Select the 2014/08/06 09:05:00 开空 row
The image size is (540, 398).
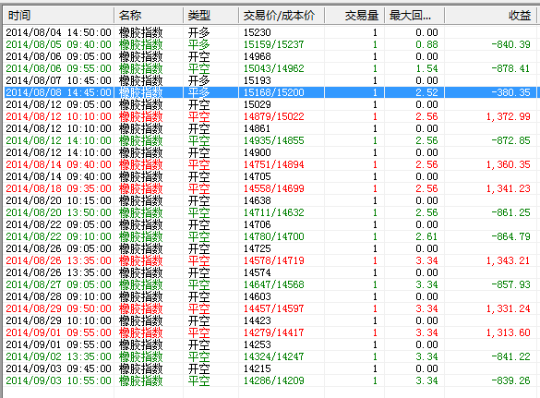click(x=270, y=56)
